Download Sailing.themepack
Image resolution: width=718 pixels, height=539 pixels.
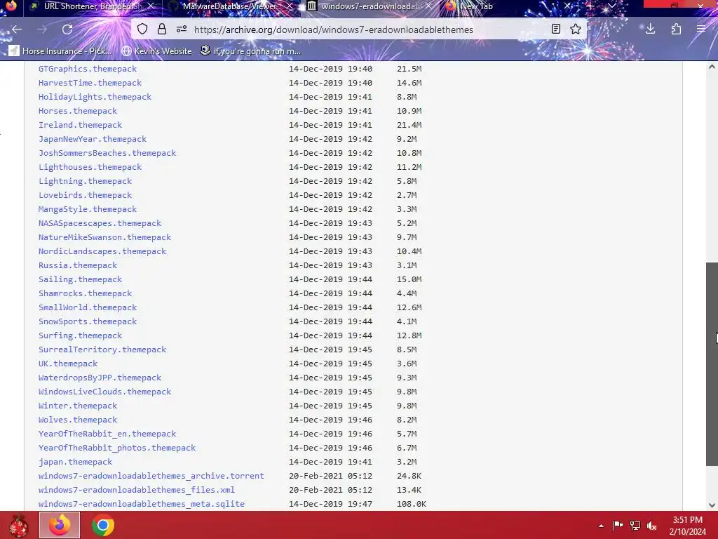[x=80, y=279]
